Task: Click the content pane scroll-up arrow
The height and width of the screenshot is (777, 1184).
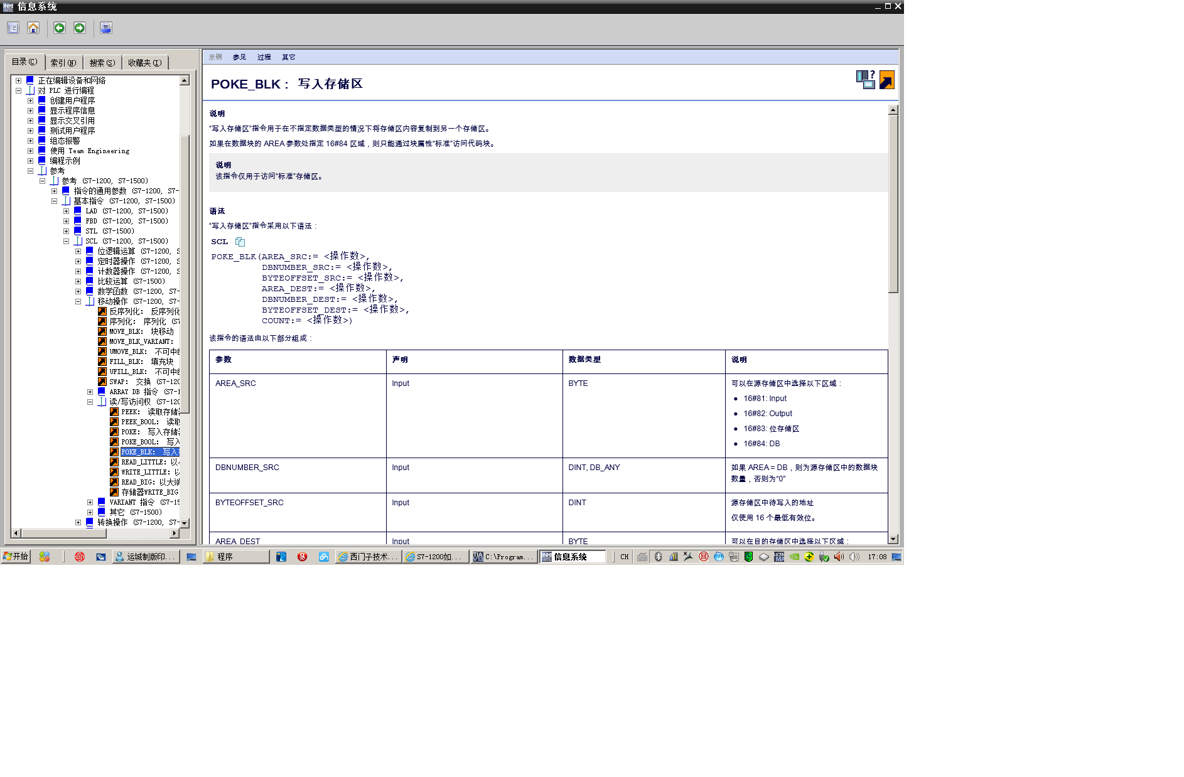Action: [x=893, y=110]
